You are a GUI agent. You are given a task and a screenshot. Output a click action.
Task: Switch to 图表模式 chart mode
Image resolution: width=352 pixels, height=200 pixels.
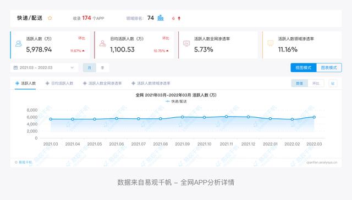point(329,67)
